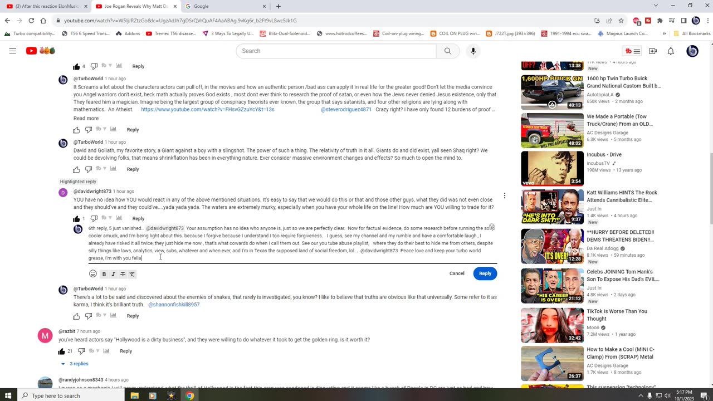Apply bold formatting to the reply
Image resolution: width=713 pixels, height=401 pixels.
104,274
